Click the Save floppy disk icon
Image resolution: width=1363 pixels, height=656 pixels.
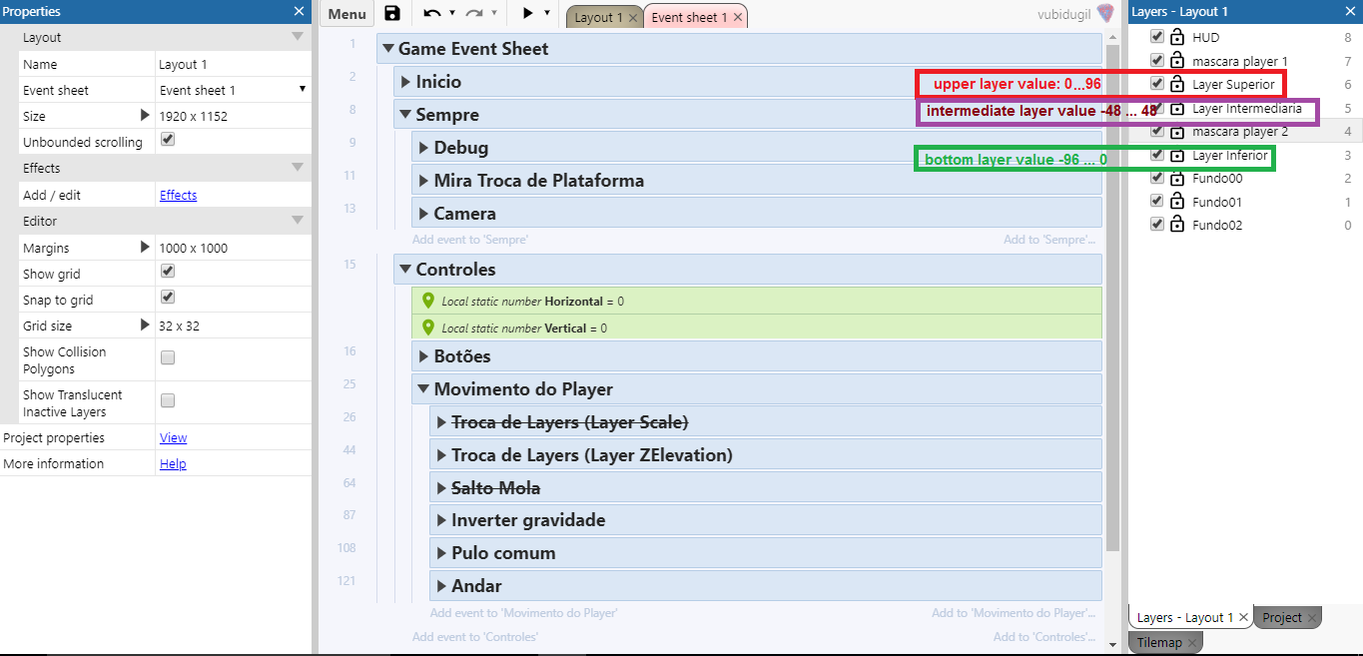pos(392,14)
